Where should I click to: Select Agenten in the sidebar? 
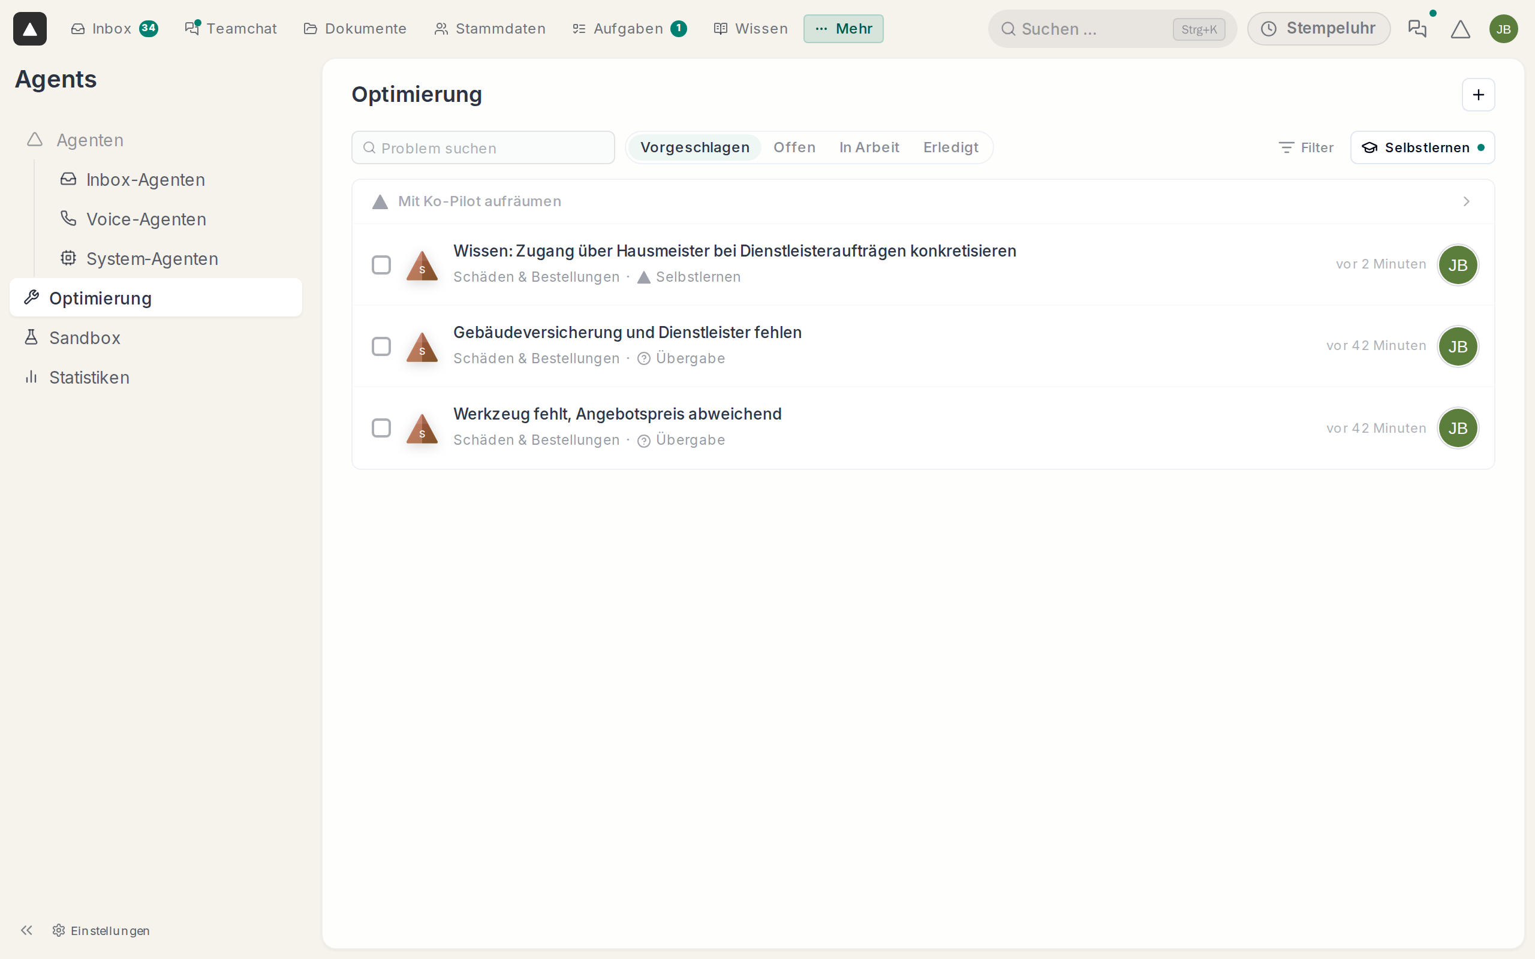pyautogui.click(x=90, y=140)
